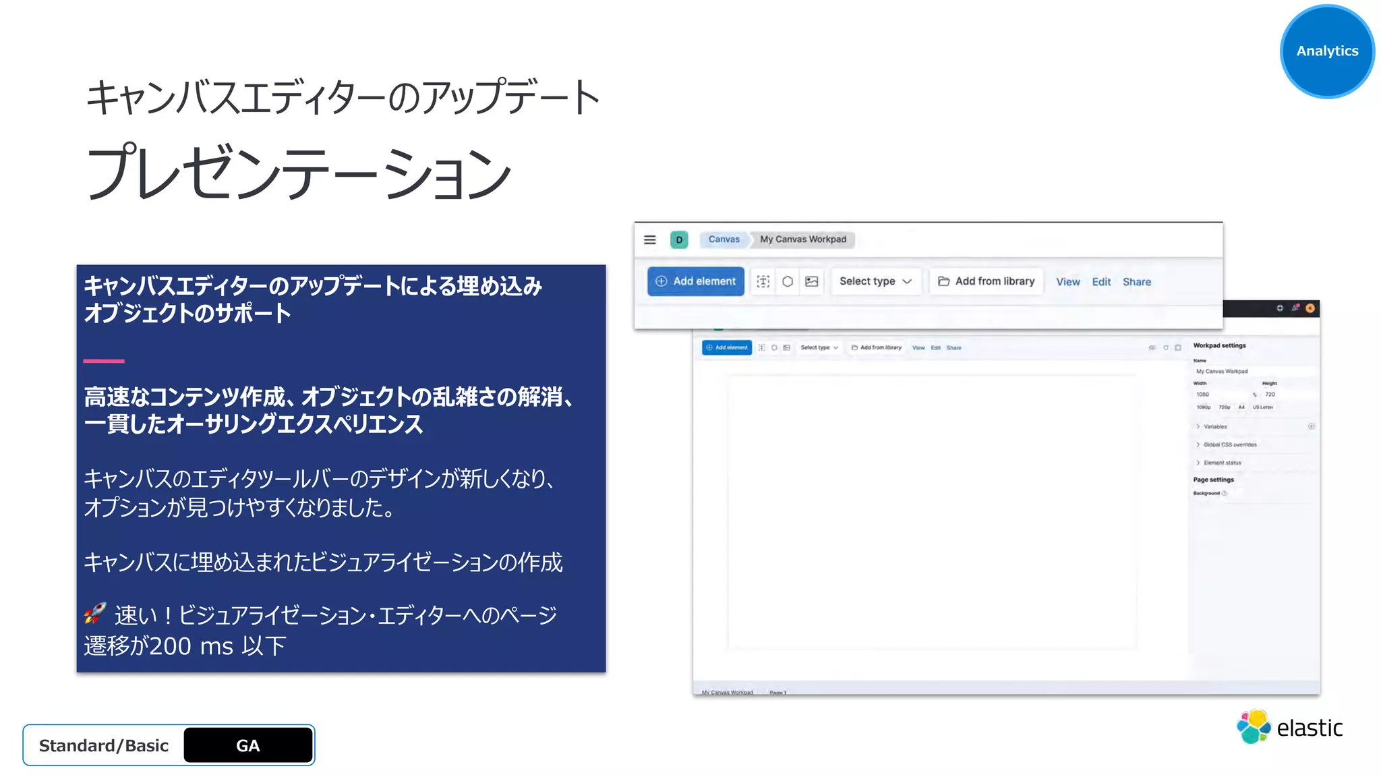Image resolution: width=1381 pixels, height=777 pixels.
Task: Click the large Add element button
Action: tap(696, 281)
